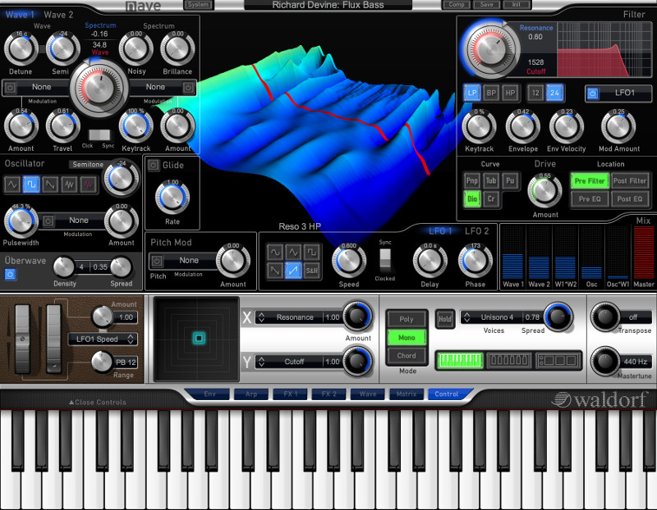Click the Comp button
657x510 pixels.
[457, 5]
